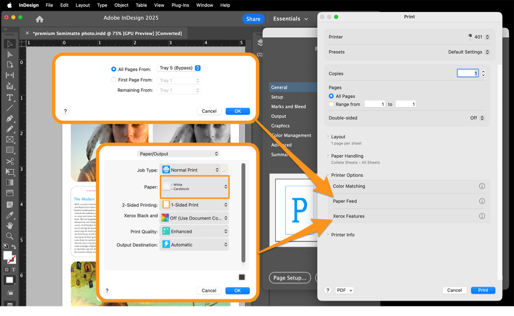Select the Note tool

click(10, 205)
